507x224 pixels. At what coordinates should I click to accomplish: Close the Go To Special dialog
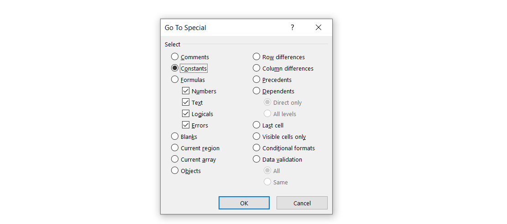coord(319,28)
